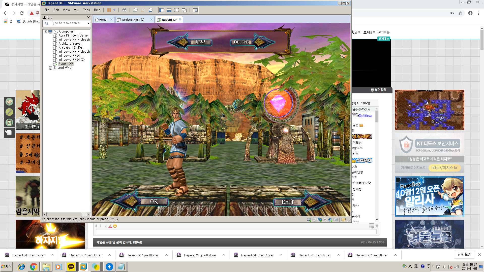Toggle the thumbnail bar view button
Screen dimensions: 484x272
pyautogui.click(x=169, y=10)
